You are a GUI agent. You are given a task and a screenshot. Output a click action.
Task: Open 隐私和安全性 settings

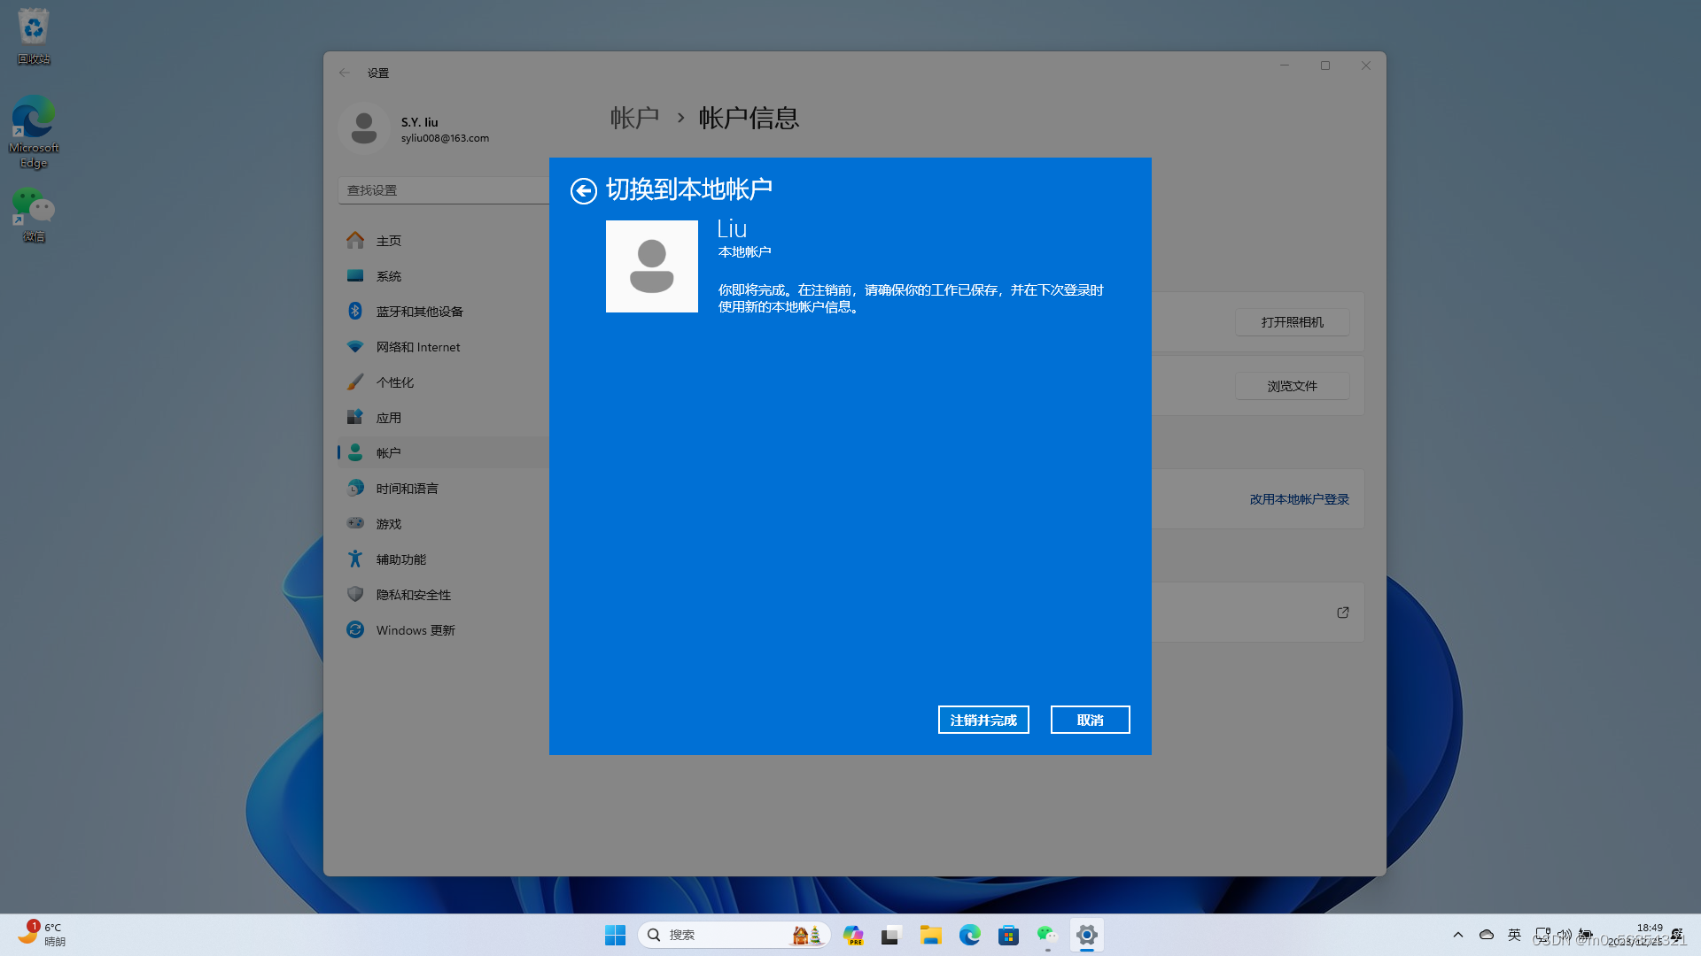412,594
